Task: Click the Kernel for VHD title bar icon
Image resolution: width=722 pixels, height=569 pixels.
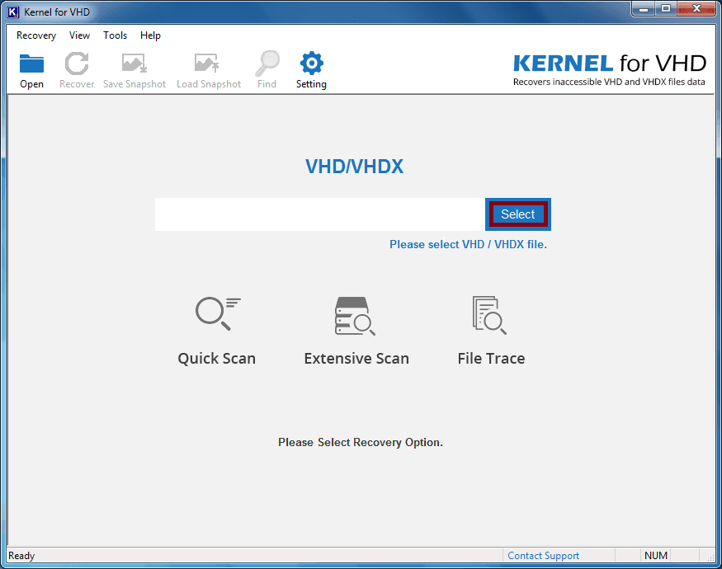Action: 13,12
